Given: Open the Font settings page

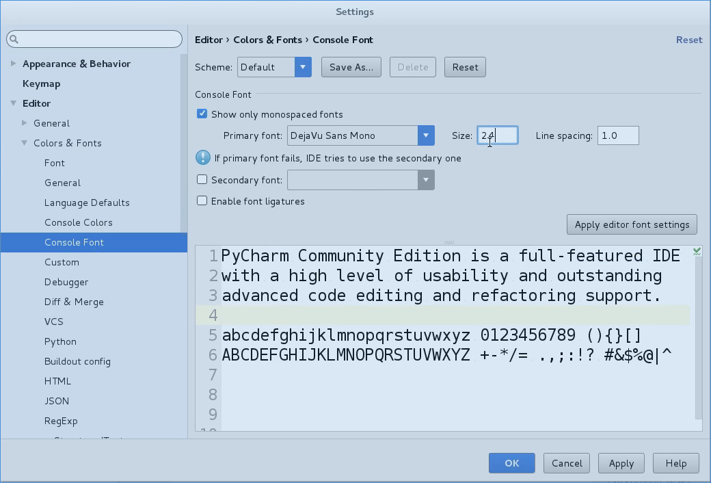Looking at the screenshot, I should (55, 163).
